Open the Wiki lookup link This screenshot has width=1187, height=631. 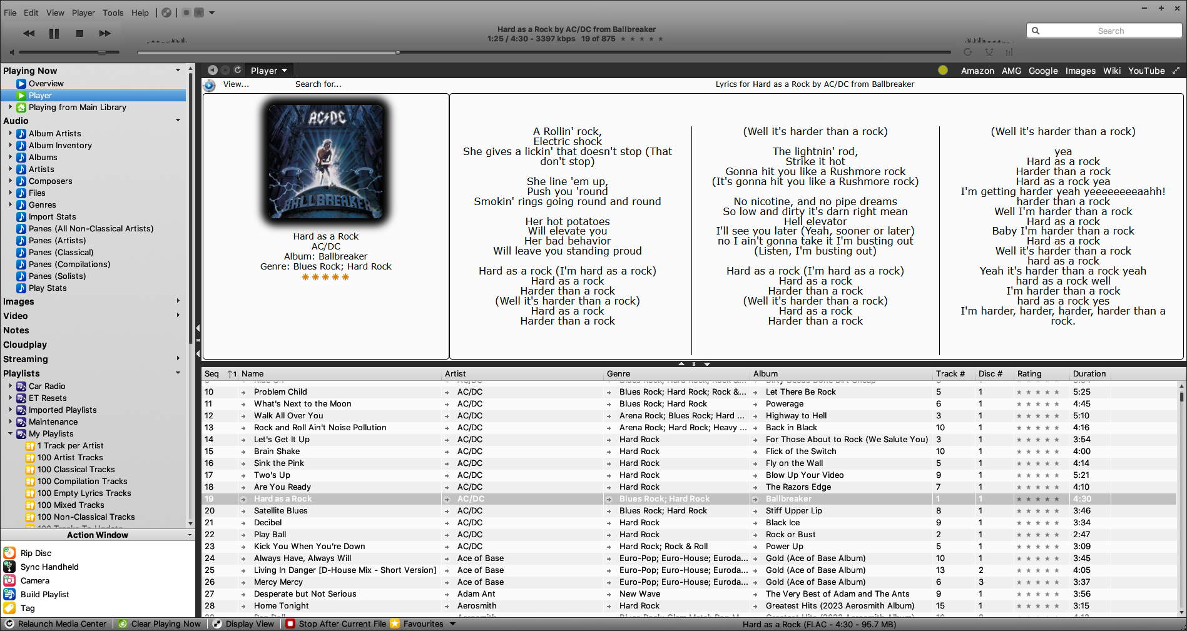1112,71
